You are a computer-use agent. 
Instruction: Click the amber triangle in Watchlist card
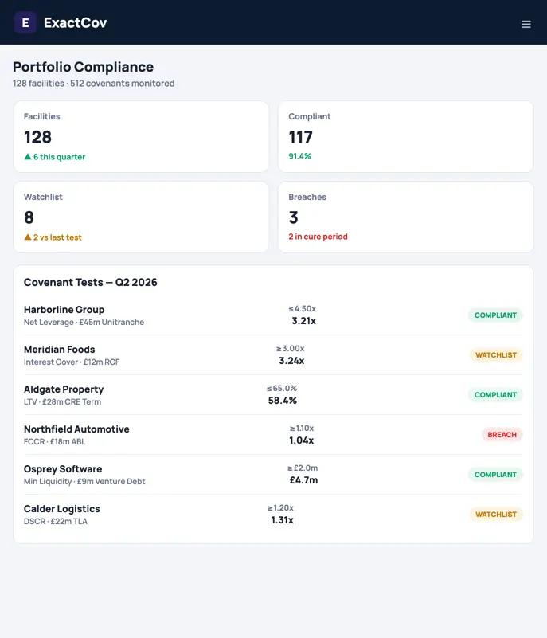coord(28,237)
